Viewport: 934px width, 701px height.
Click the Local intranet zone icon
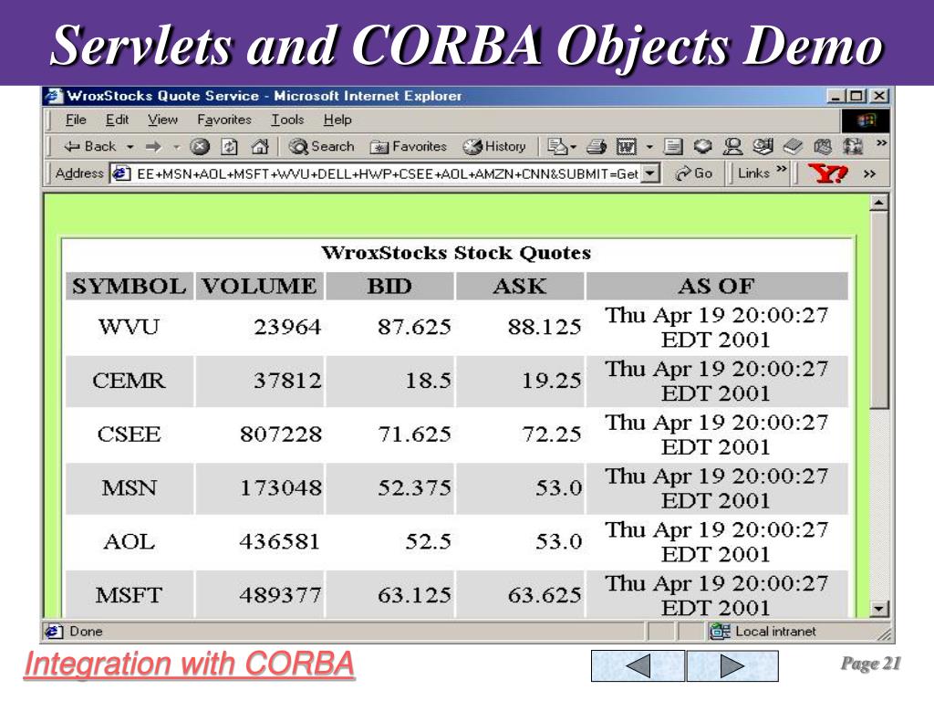[721, 631]
